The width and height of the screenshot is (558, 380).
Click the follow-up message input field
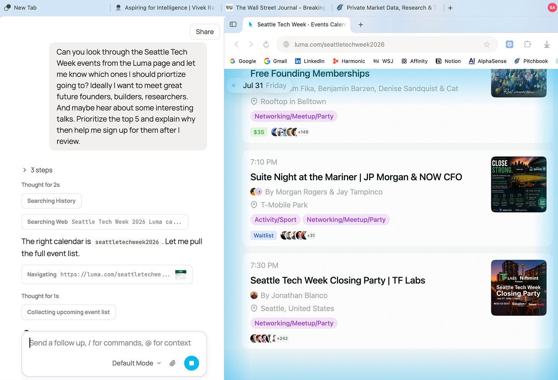point(114,343)
